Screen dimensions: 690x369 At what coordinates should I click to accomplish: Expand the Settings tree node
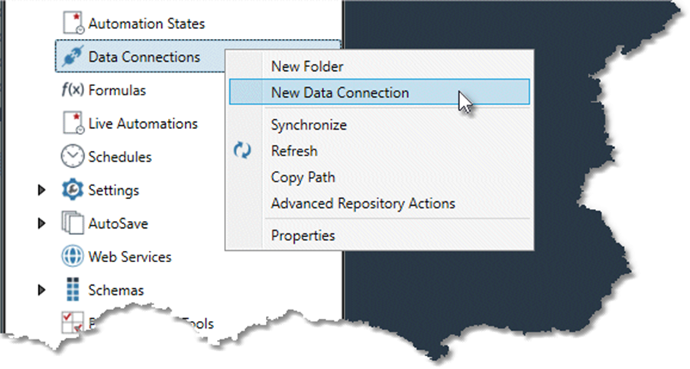42,190
